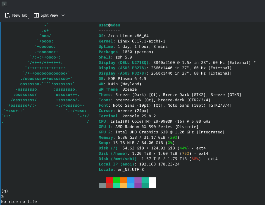
Task: Click the Local IP '192.168.178.23/24'
Action: pos(159,164)
